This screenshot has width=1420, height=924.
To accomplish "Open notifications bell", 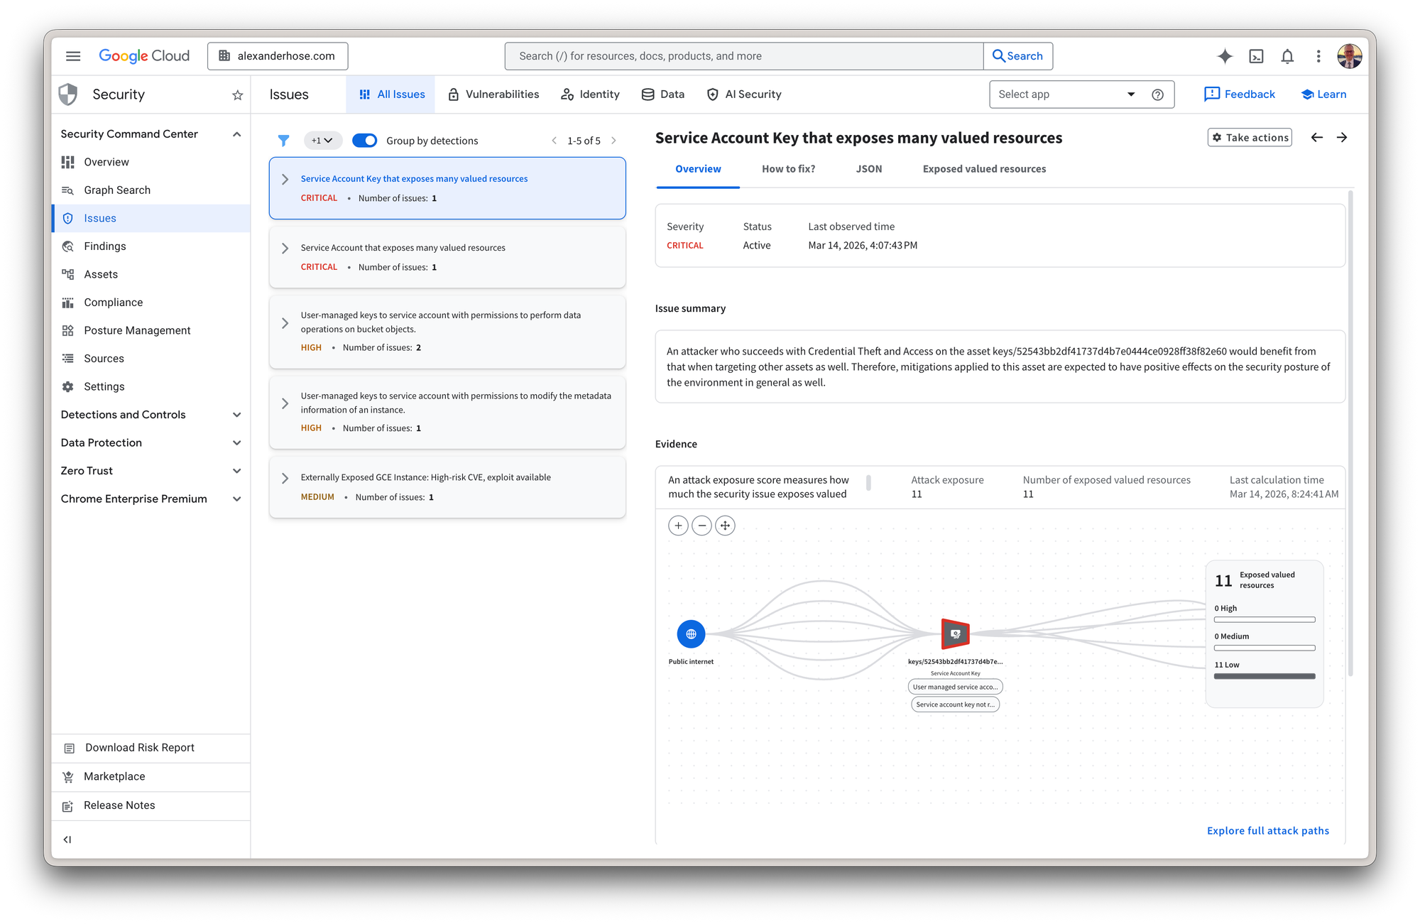I will pyautogui.click(x=1287, y=56).
